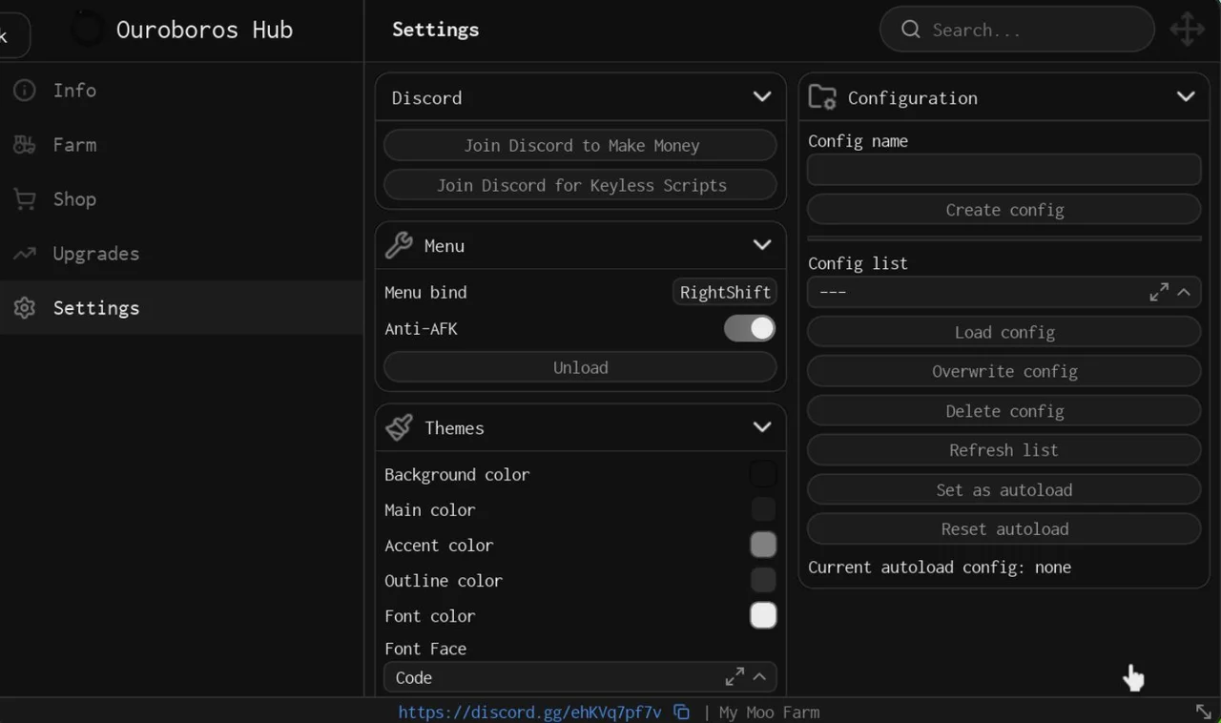Click the Load config button
Viewport: 1221px width, 723px height.
coord(1004,332)
